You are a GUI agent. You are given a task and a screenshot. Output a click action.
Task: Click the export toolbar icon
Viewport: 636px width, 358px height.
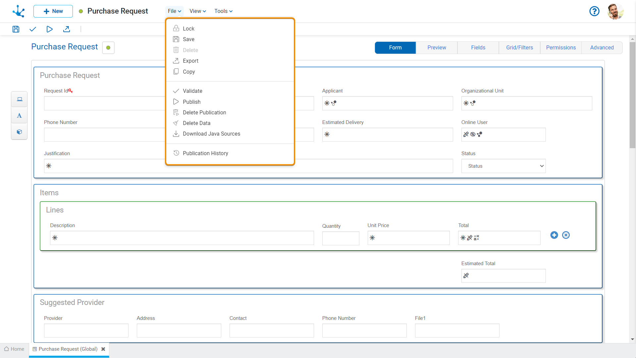coord(67,29)
